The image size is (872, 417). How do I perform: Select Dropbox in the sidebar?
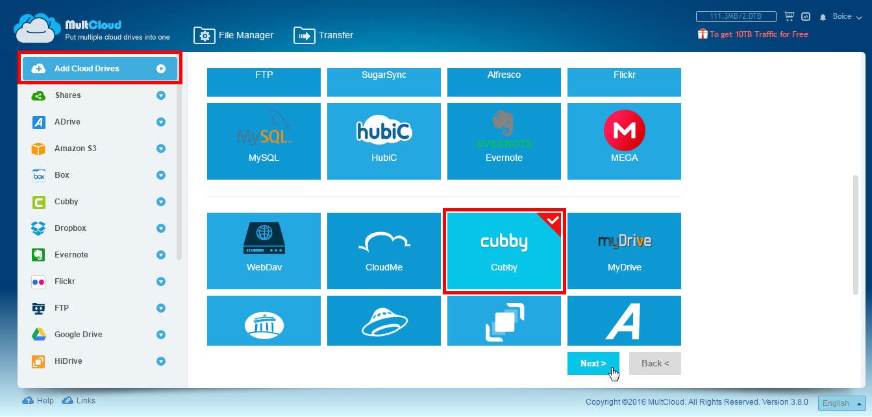click(70, 228)
